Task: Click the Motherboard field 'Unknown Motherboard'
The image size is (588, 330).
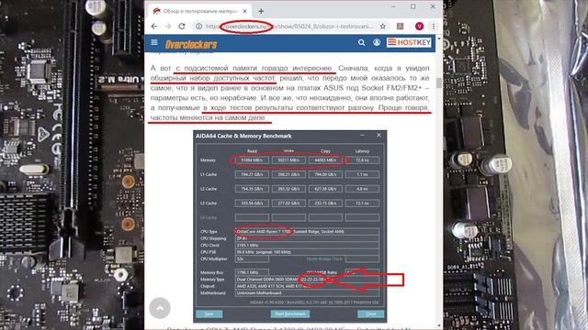Action: (307, 293)
